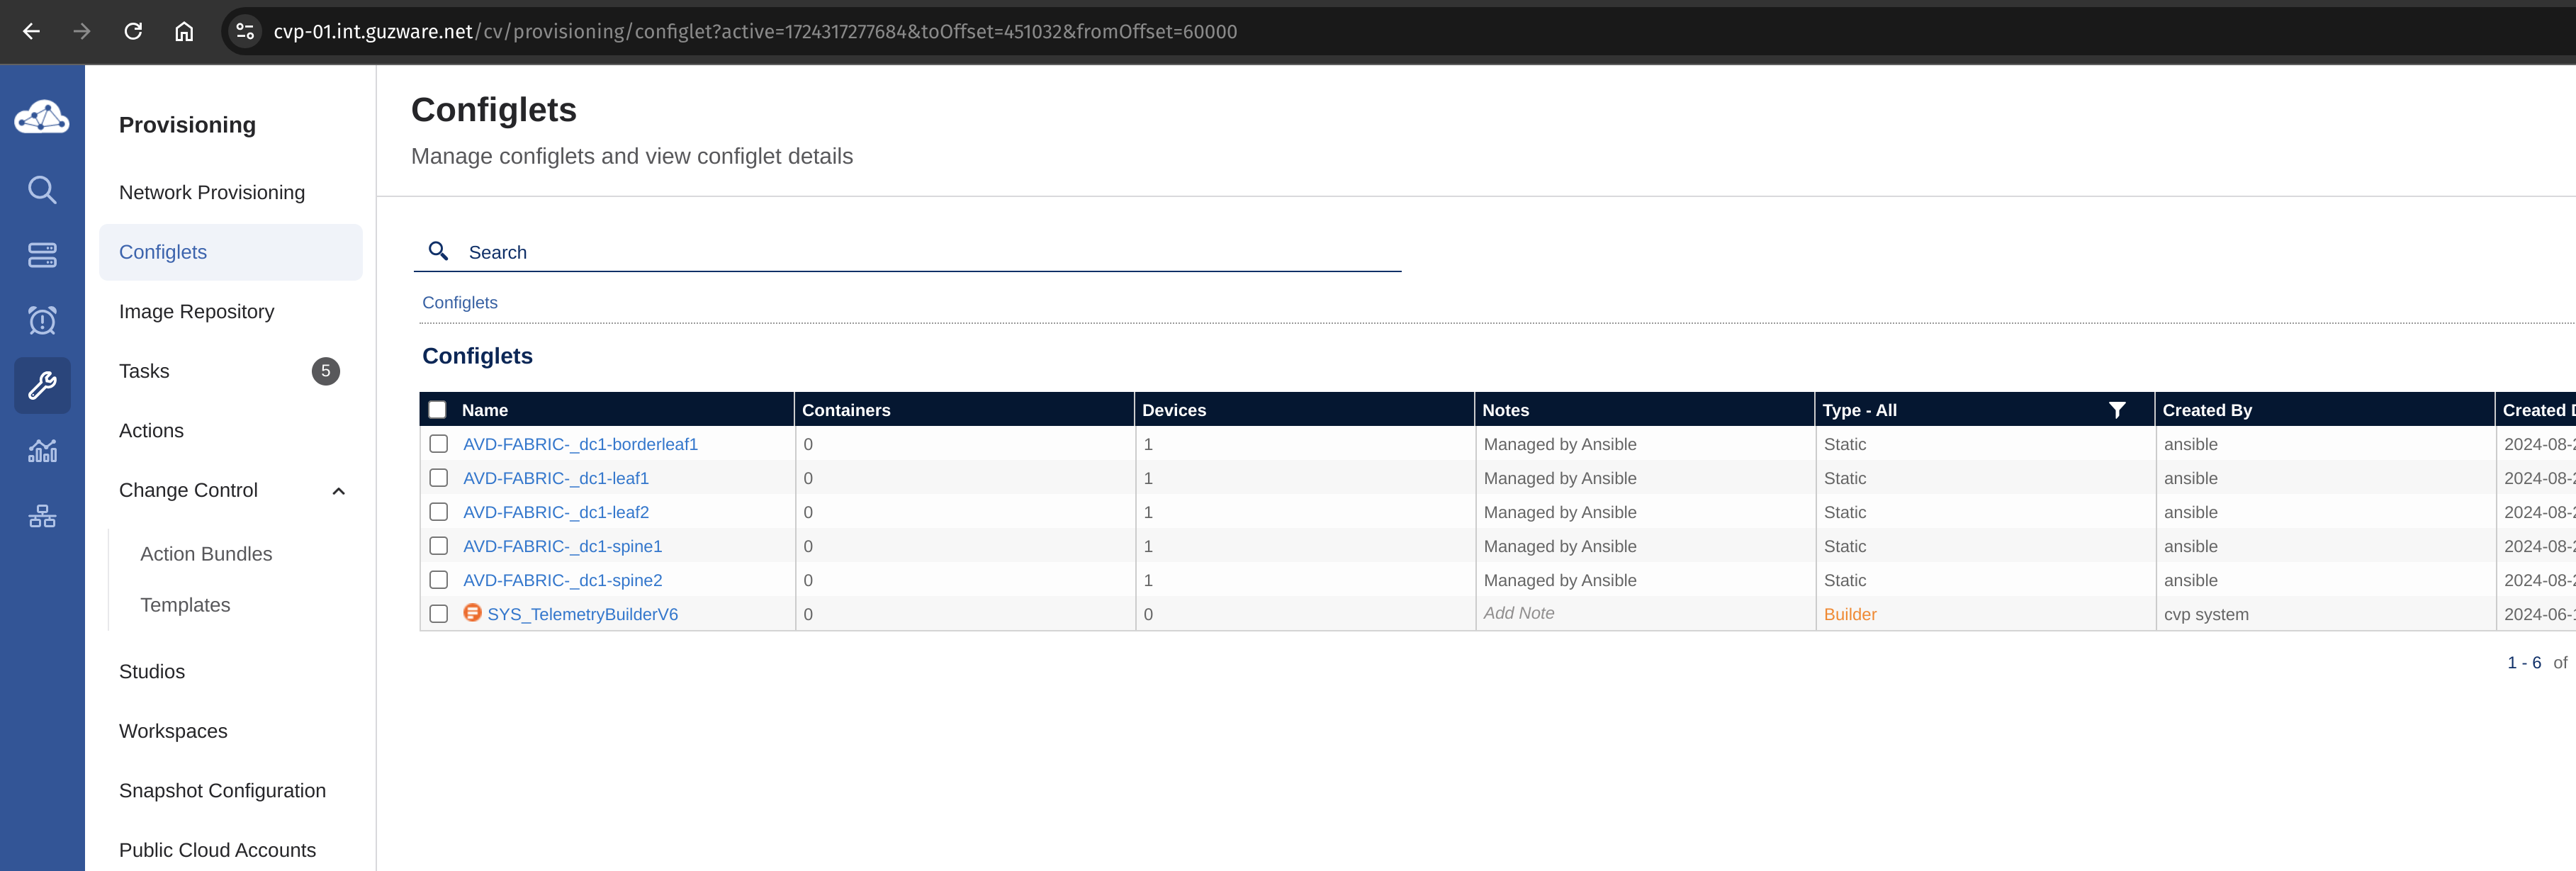Open the Dashboards chart icon in rail

[x=42, y=451]
